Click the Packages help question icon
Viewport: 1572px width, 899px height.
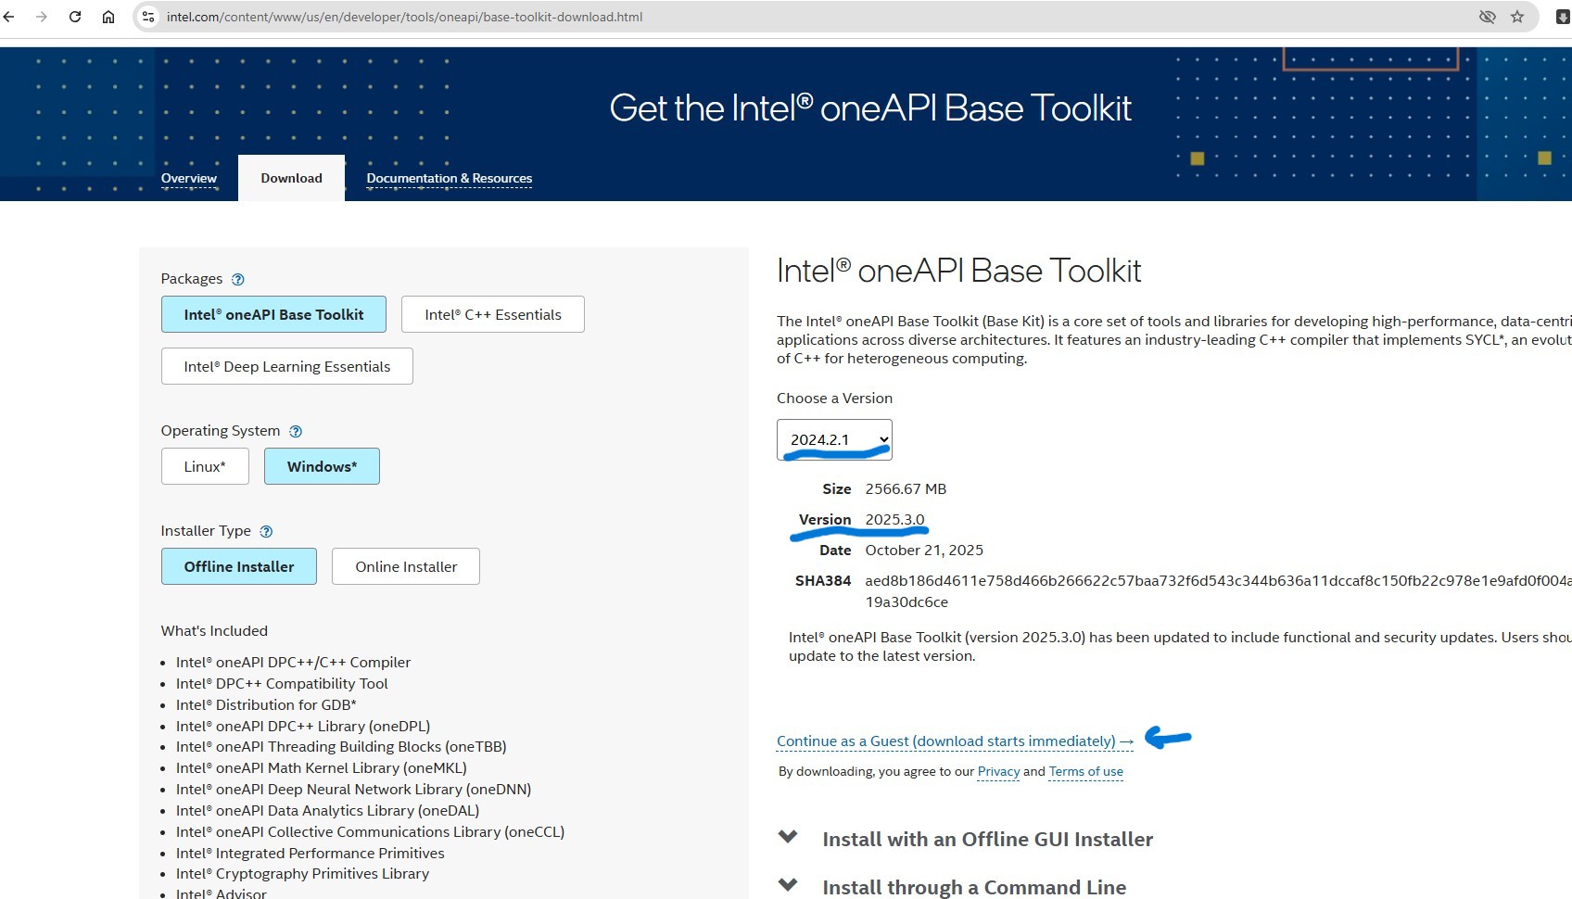point(237,279)
